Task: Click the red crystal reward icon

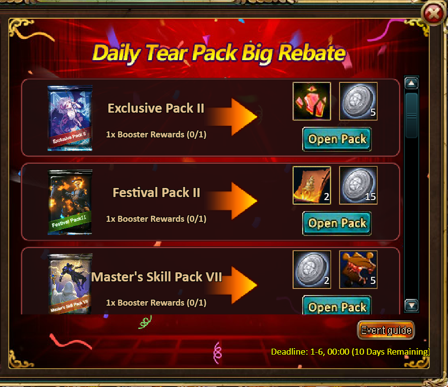Action: [312, 101]
